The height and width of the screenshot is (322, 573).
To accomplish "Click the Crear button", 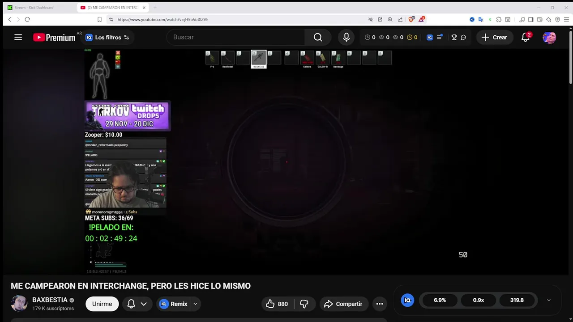I will 494,38.
